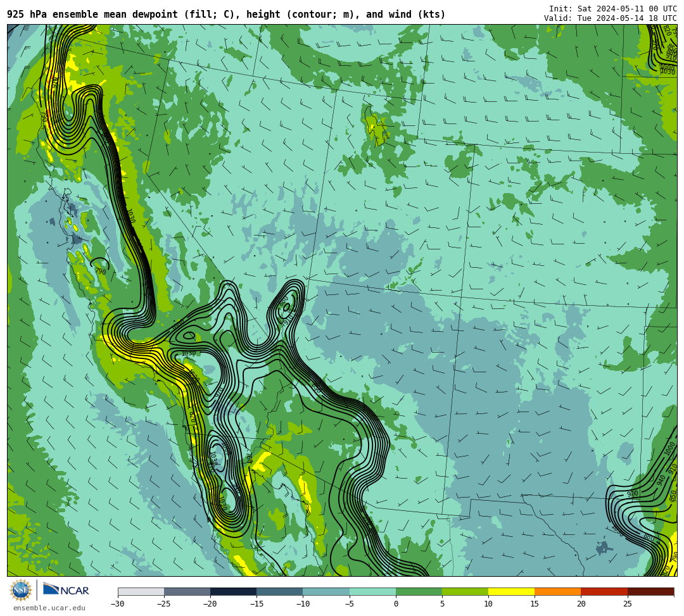Select the map title text
The width and height of the screenshot is (684, 616).
point(226,15)
